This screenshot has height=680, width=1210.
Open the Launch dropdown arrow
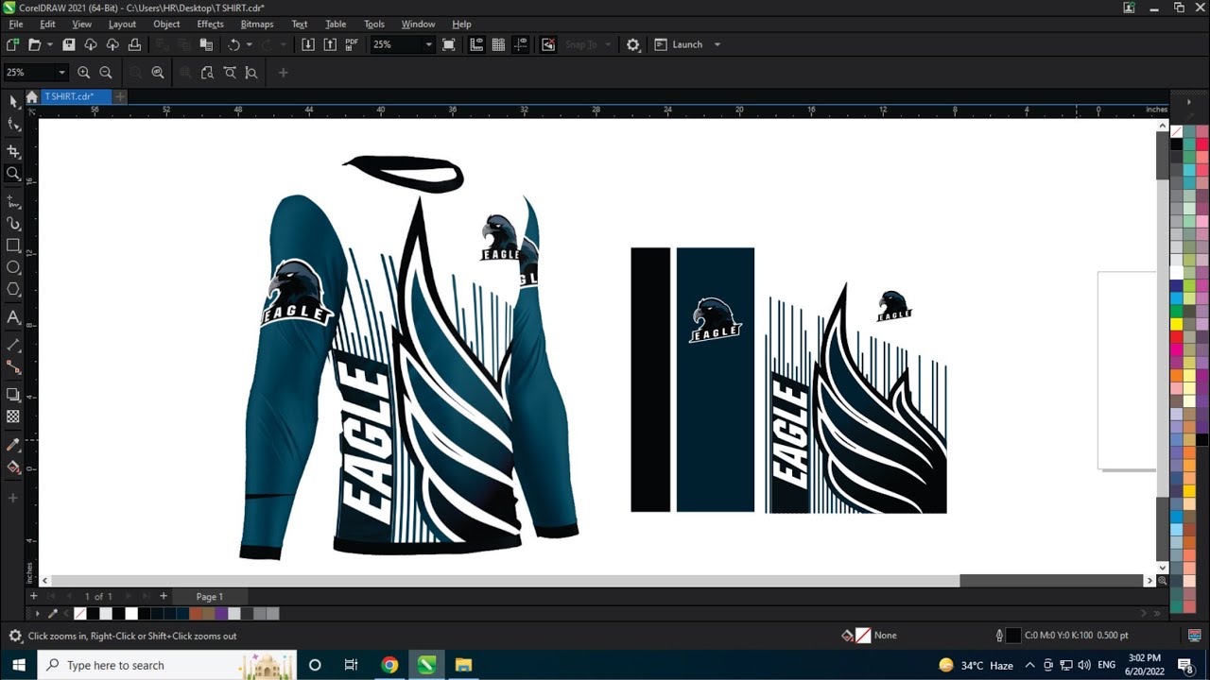pyautogui.click(x=717, y=44)
